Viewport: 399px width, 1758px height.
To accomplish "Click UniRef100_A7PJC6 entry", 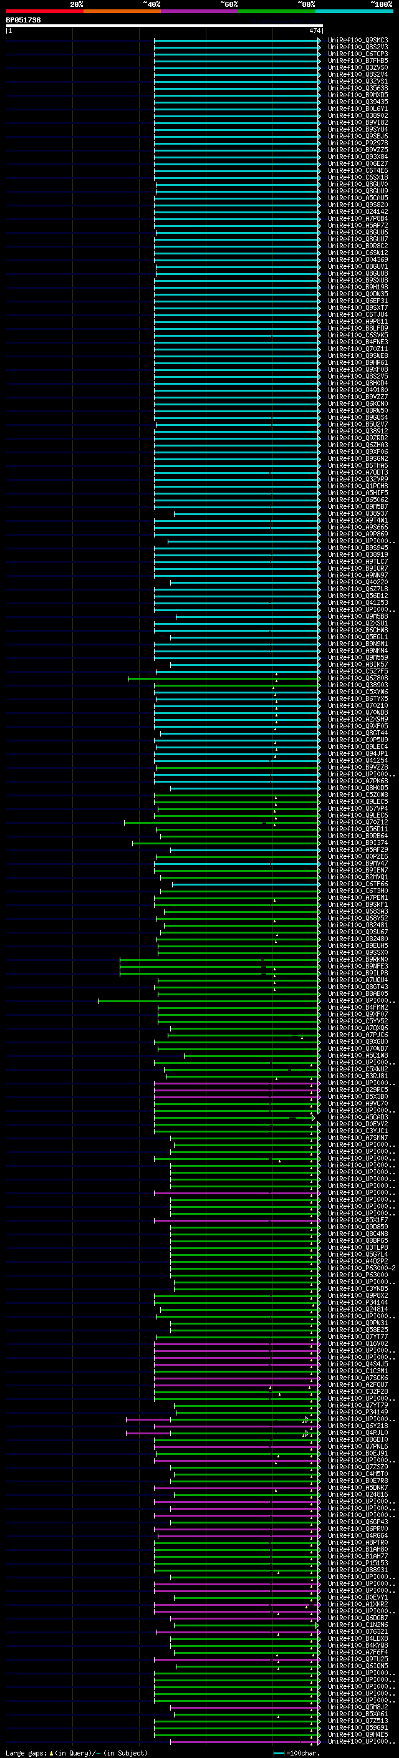I will (x=358, y=1035).
